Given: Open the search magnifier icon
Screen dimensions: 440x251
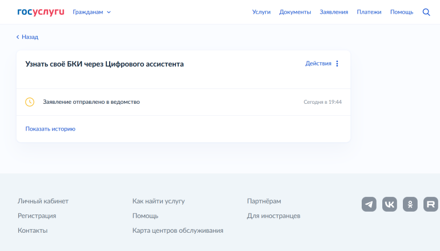Looking at the screenshot, I should point(426,12).
